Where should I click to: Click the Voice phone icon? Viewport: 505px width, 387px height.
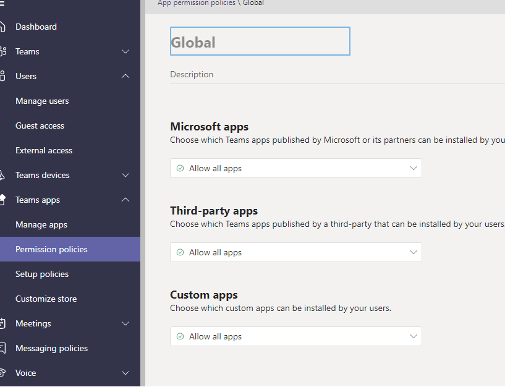2,373
